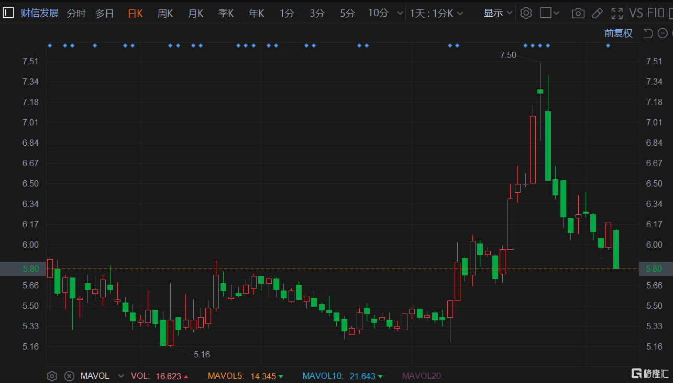Switch to 周K weekly tab

click(165, 13)
